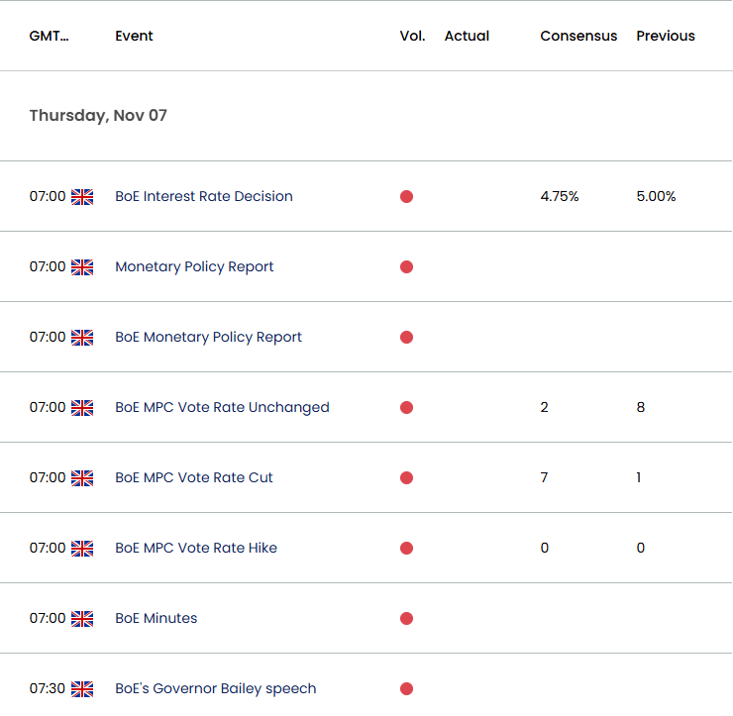733x716 pixels.
Task: Click 07:00 time of MPC Vote Rate Cut
Action: click(48, 477)
